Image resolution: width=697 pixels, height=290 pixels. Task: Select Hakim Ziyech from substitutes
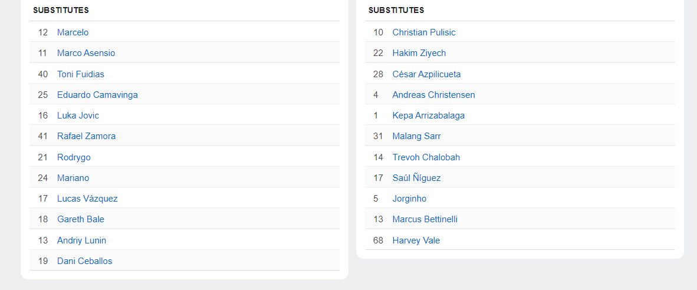click(x=419, y=53)
